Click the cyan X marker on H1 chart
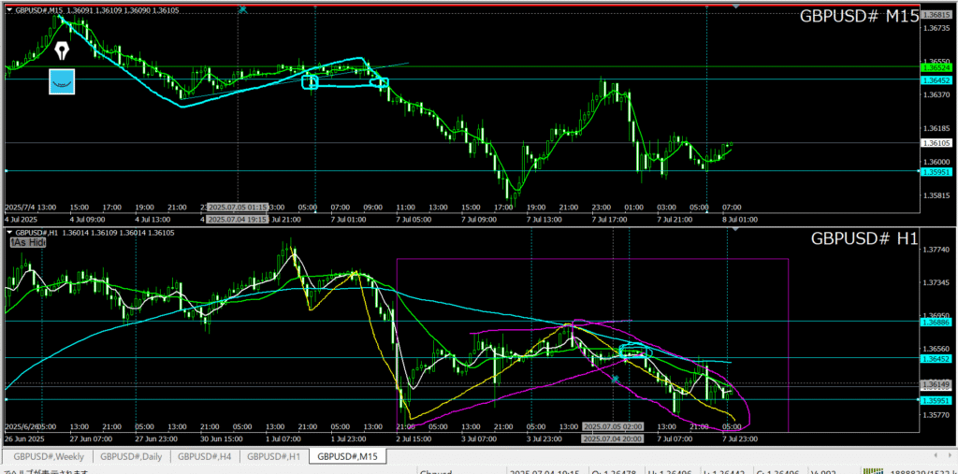The width and height of the screenshot is (958, 474). click(x=615, y=379)
